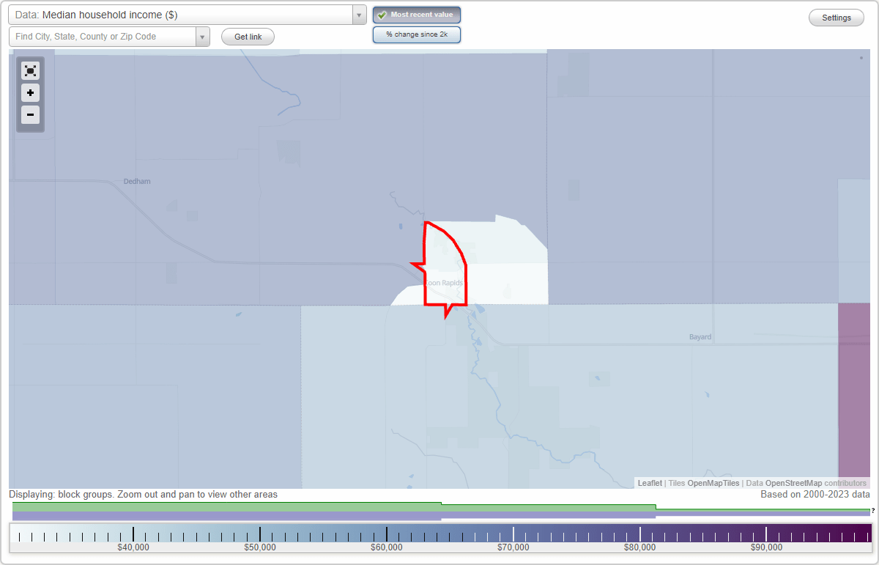The width and height of the screenshot is (879, 565).
Task: Zoom out using the minus icon
Action: [30, 114]
